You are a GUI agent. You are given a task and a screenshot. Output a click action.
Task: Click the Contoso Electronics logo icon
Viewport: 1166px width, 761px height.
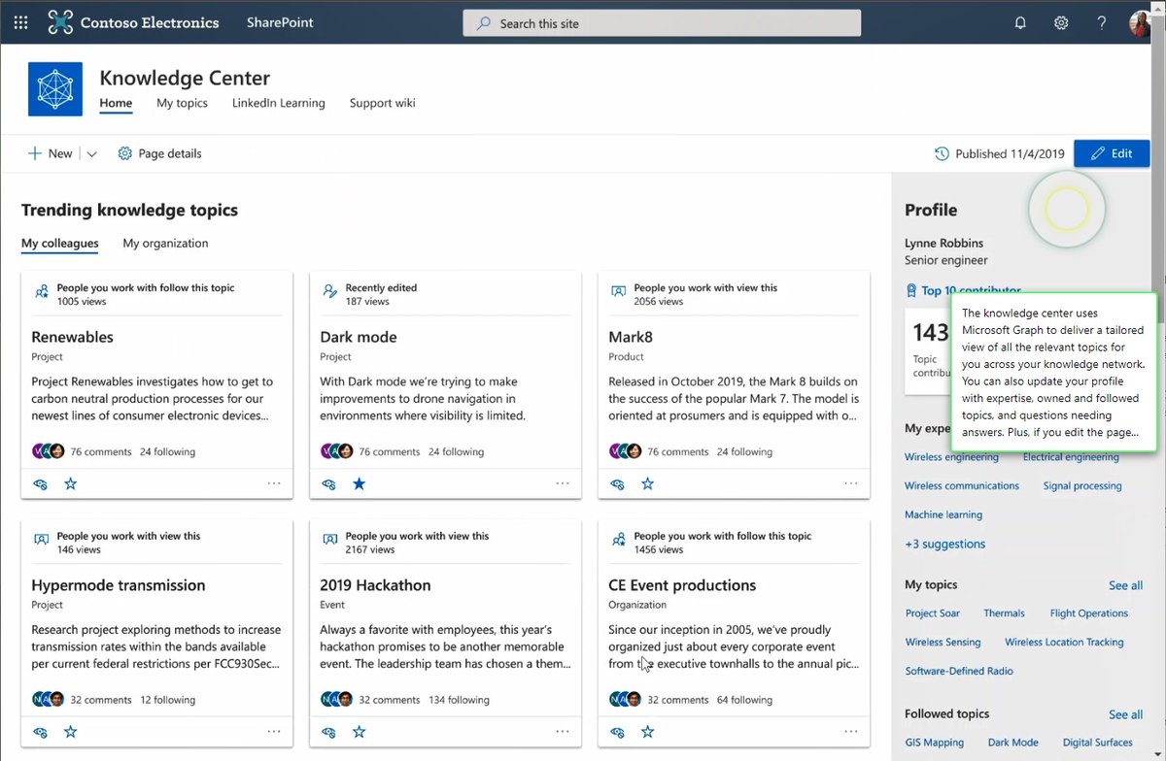point(60,22)
